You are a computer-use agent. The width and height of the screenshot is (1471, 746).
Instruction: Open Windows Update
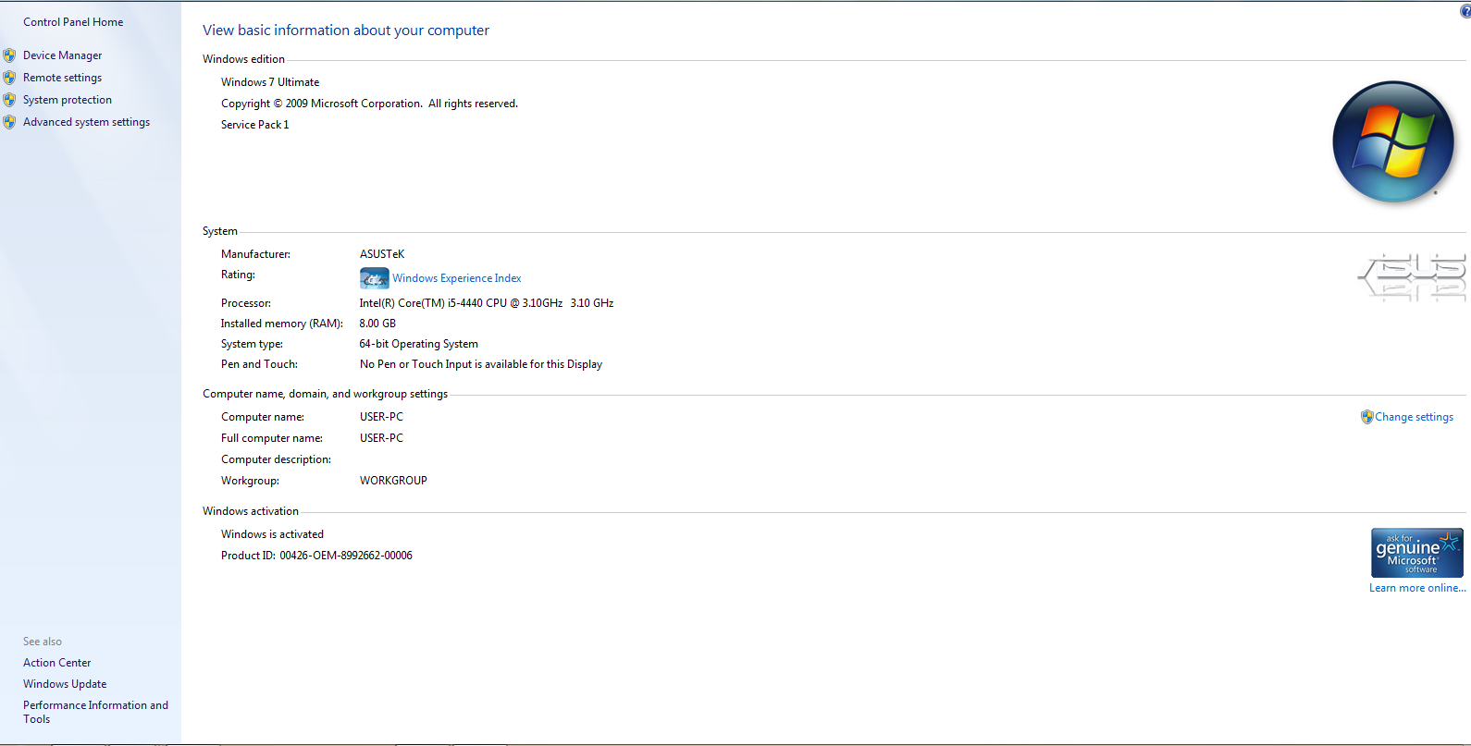click(65, 684)
